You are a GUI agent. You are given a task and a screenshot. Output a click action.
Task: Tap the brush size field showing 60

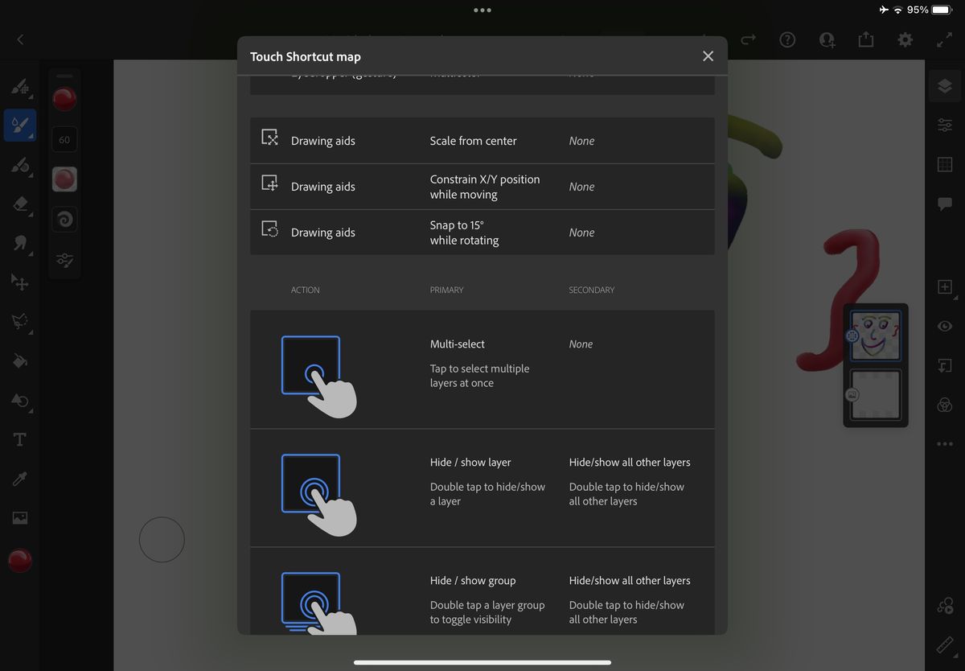(x=64, y=138)
